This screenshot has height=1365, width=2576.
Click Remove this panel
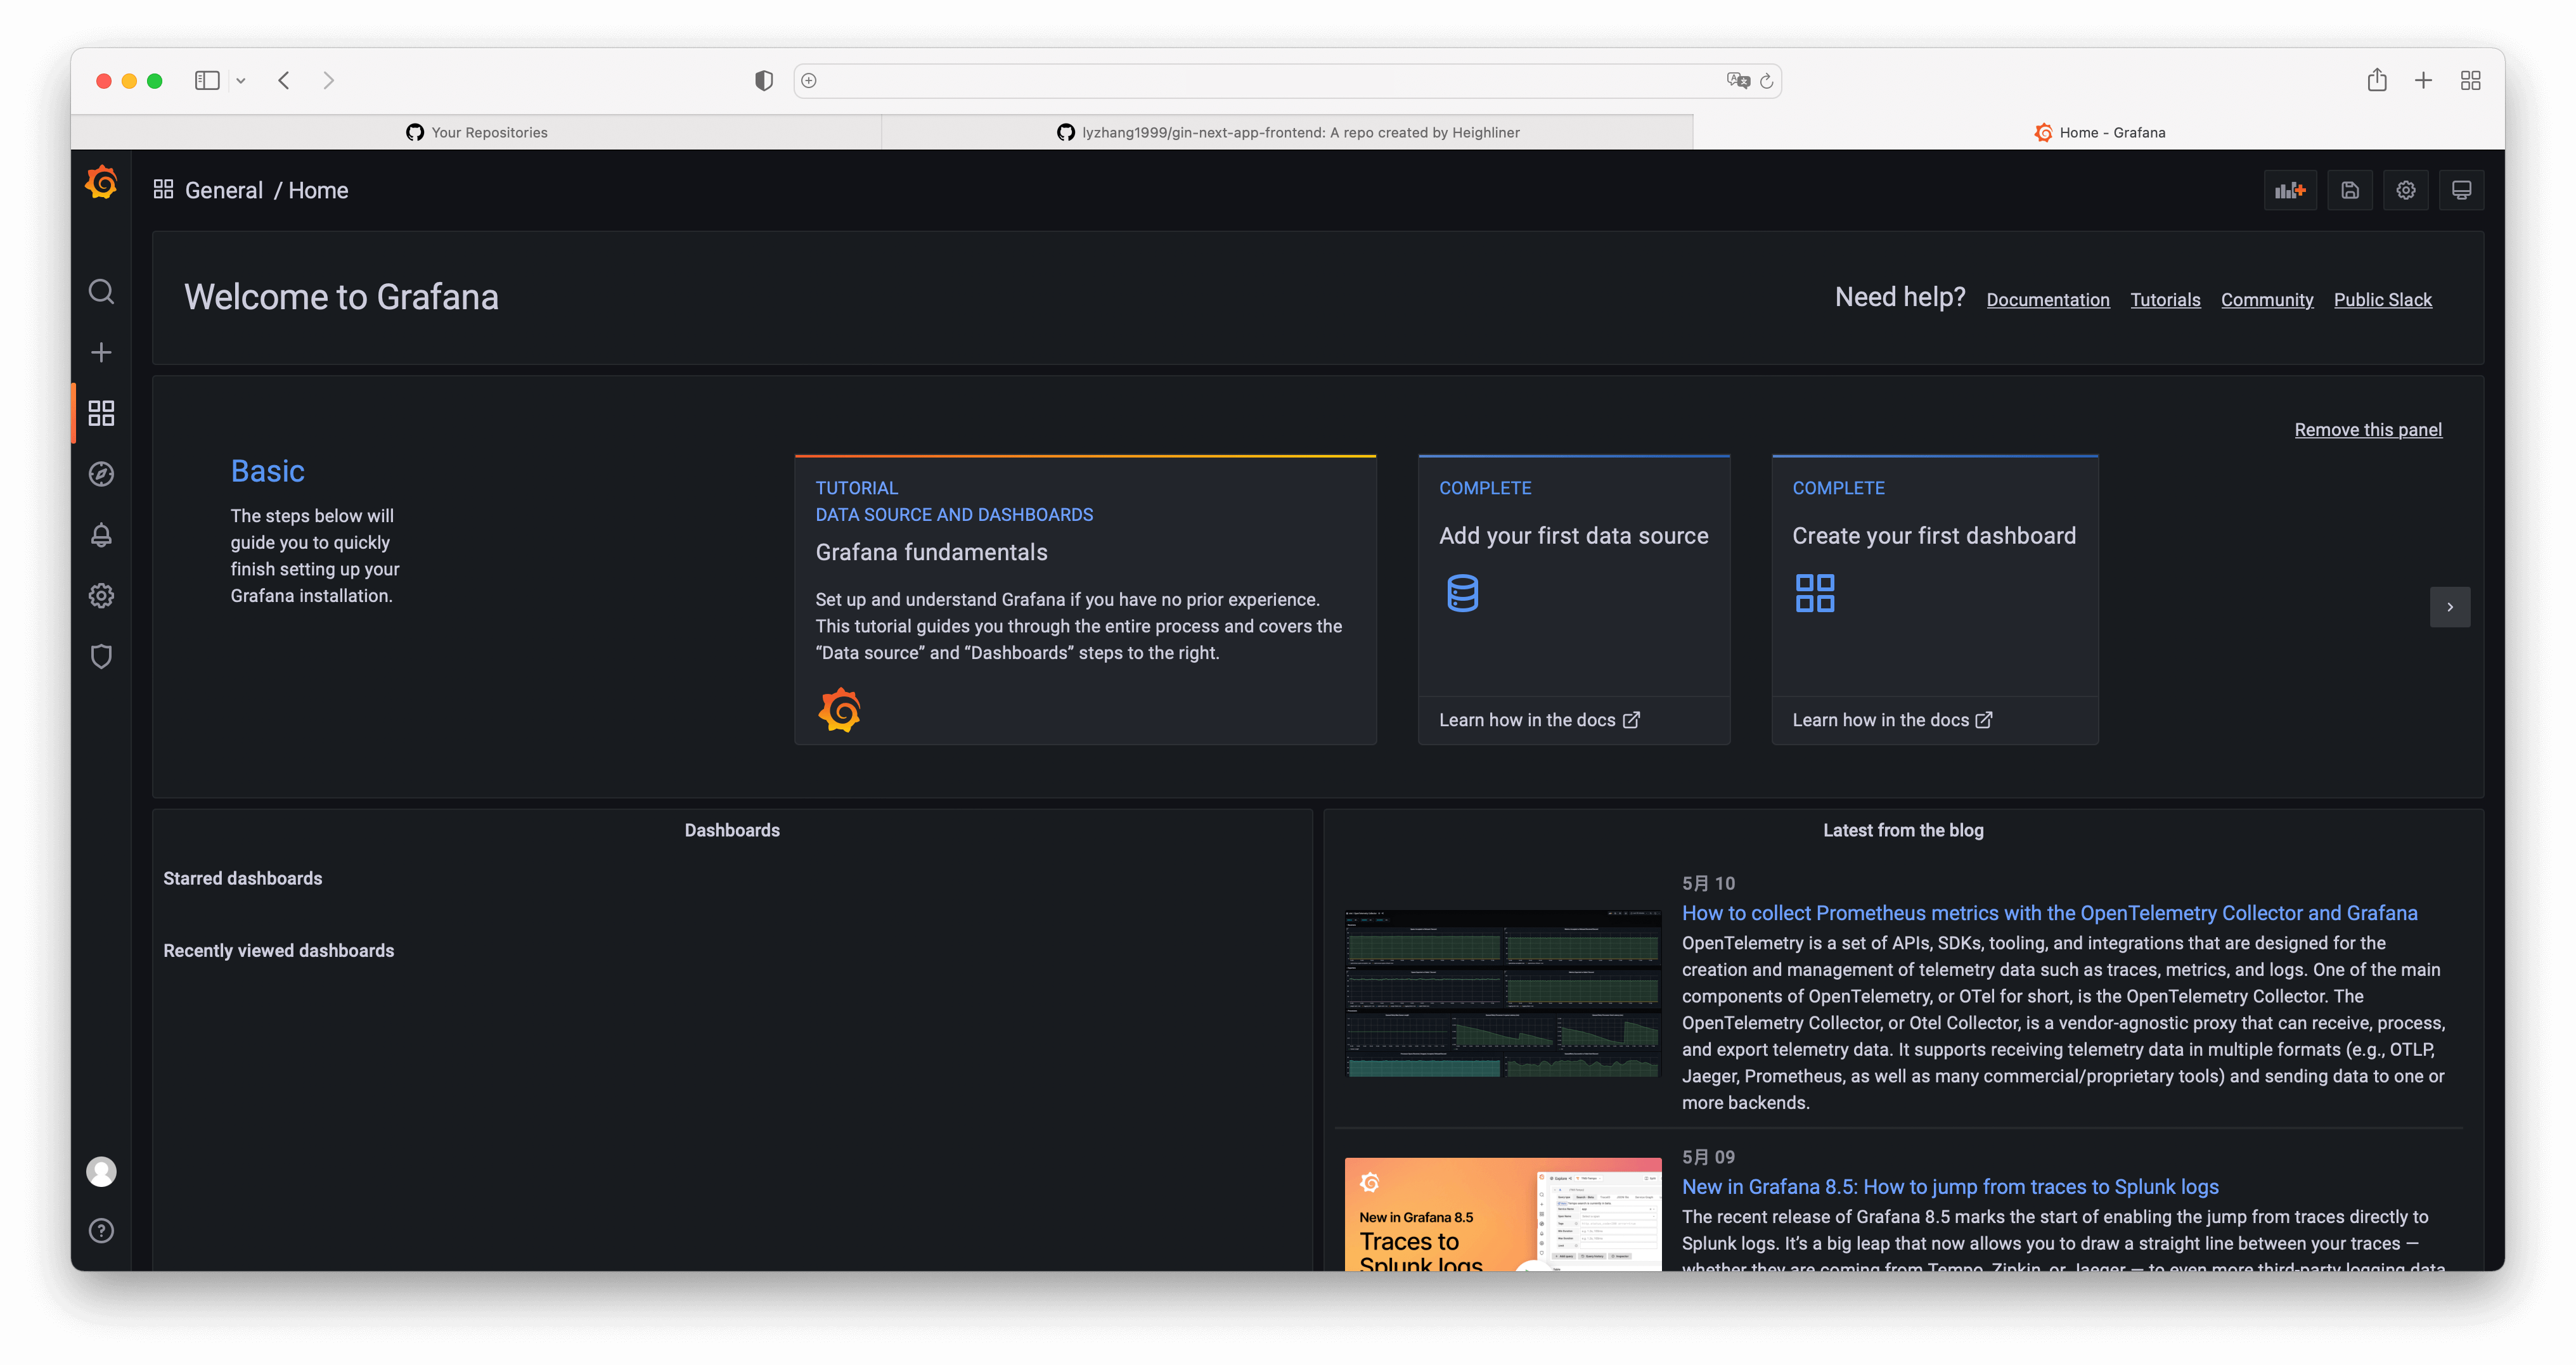tap(2368, 430)
